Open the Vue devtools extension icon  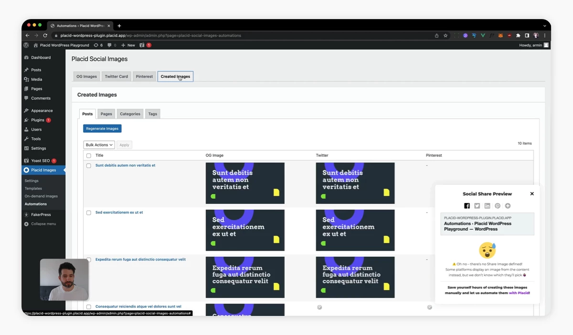click(483, 35)
